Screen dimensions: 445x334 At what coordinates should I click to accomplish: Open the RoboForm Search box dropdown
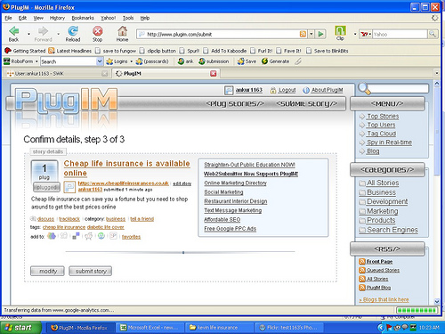pos(100,61)
